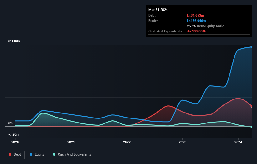Toggle the Equity series legend button
Viewport: 257px width, 164px height.
pyautogui.click(x=37, y=155)
